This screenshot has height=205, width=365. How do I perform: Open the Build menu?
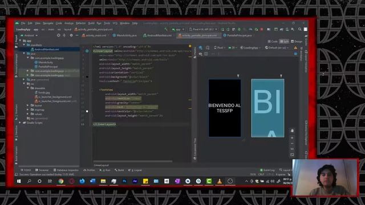91,23
